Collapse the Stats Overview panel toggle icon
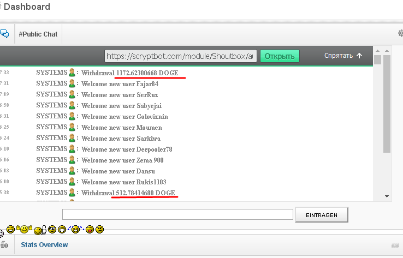The image size is (403, 258). 396,245
